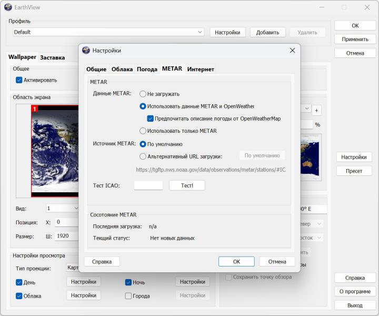The width and height of the screenshot is (379, 316).
Task: Select 'Использовать только METAR' radio button
Action: [x=143, y=131]
